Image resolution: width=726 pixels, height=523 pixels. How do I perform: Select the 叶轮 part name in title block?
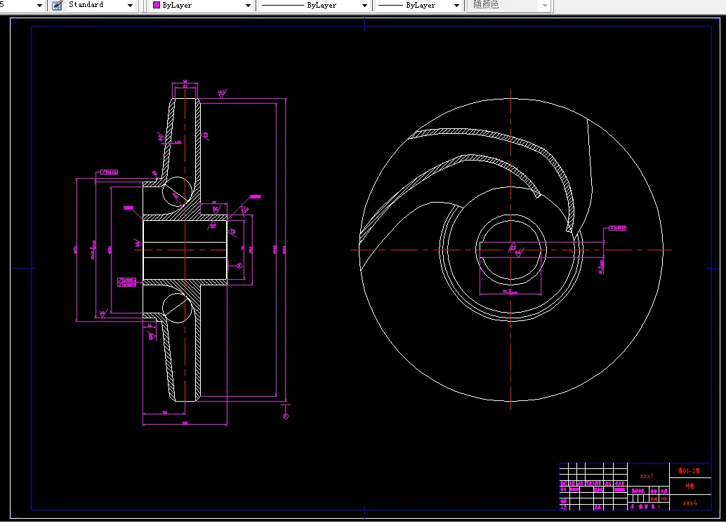point(689,486)
